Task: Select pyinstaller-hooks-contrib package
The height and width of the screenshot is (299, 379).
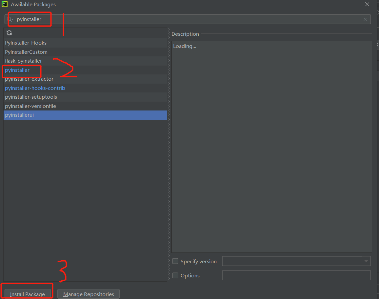Action: click(85, 88)
